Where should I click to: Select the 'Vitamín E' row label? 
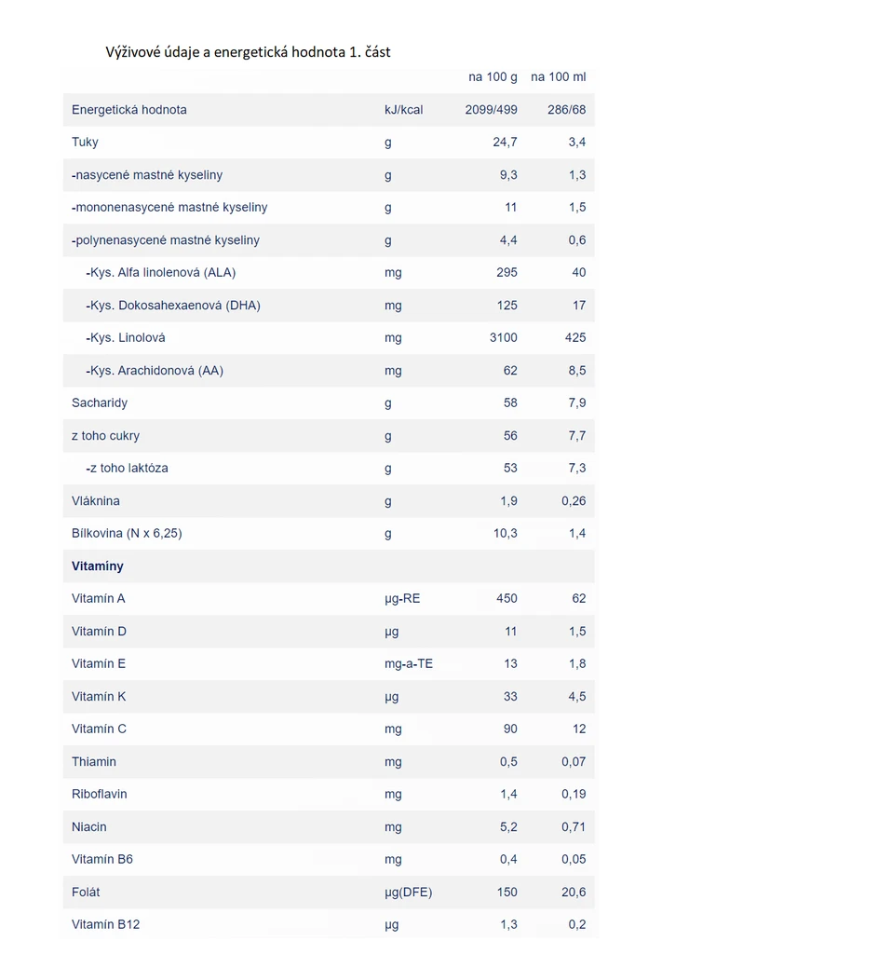pos(99,664)
